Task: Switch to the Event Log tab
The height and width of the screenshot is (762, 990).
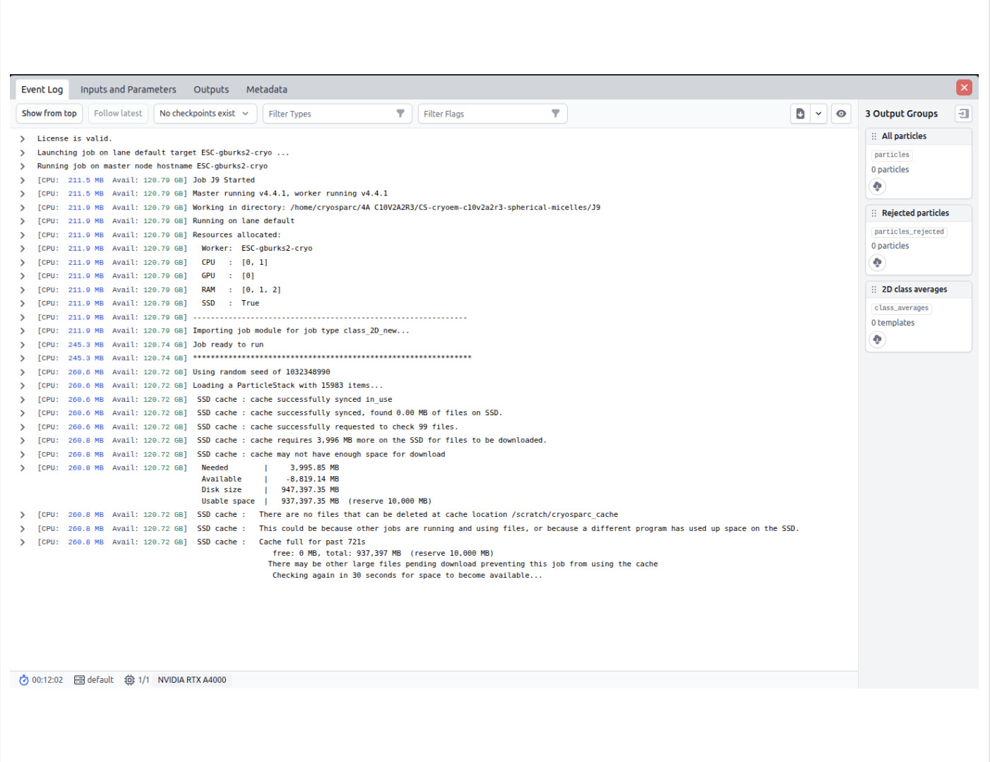Action: click(x=42, y=90)
